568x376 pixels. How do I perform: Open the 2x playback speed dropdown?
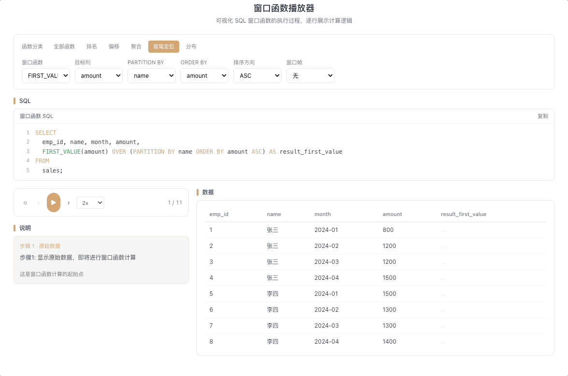click(91, 202)
